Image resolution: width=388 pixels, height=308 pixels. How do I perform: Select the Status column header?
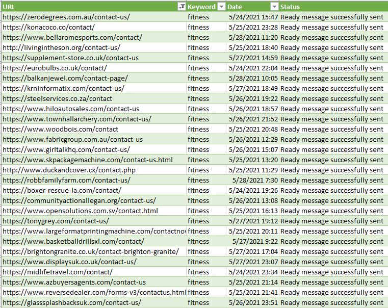click(x=333, y=7)
